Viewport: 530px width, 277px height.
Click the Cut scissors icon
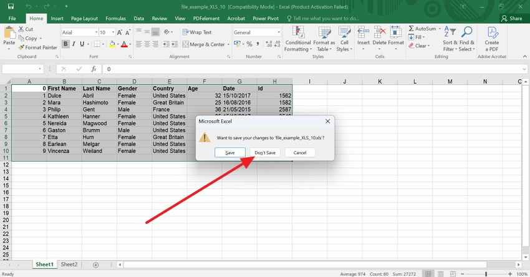pyautogui.click(x=21, y=29)
